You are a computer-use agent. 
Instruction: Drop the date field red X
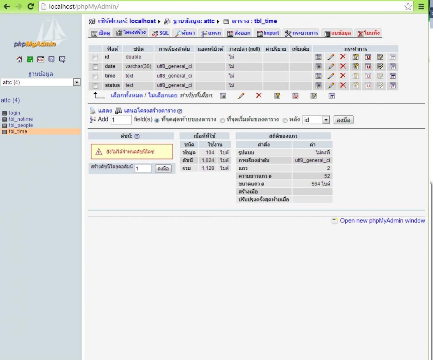[x=343, y=66]
